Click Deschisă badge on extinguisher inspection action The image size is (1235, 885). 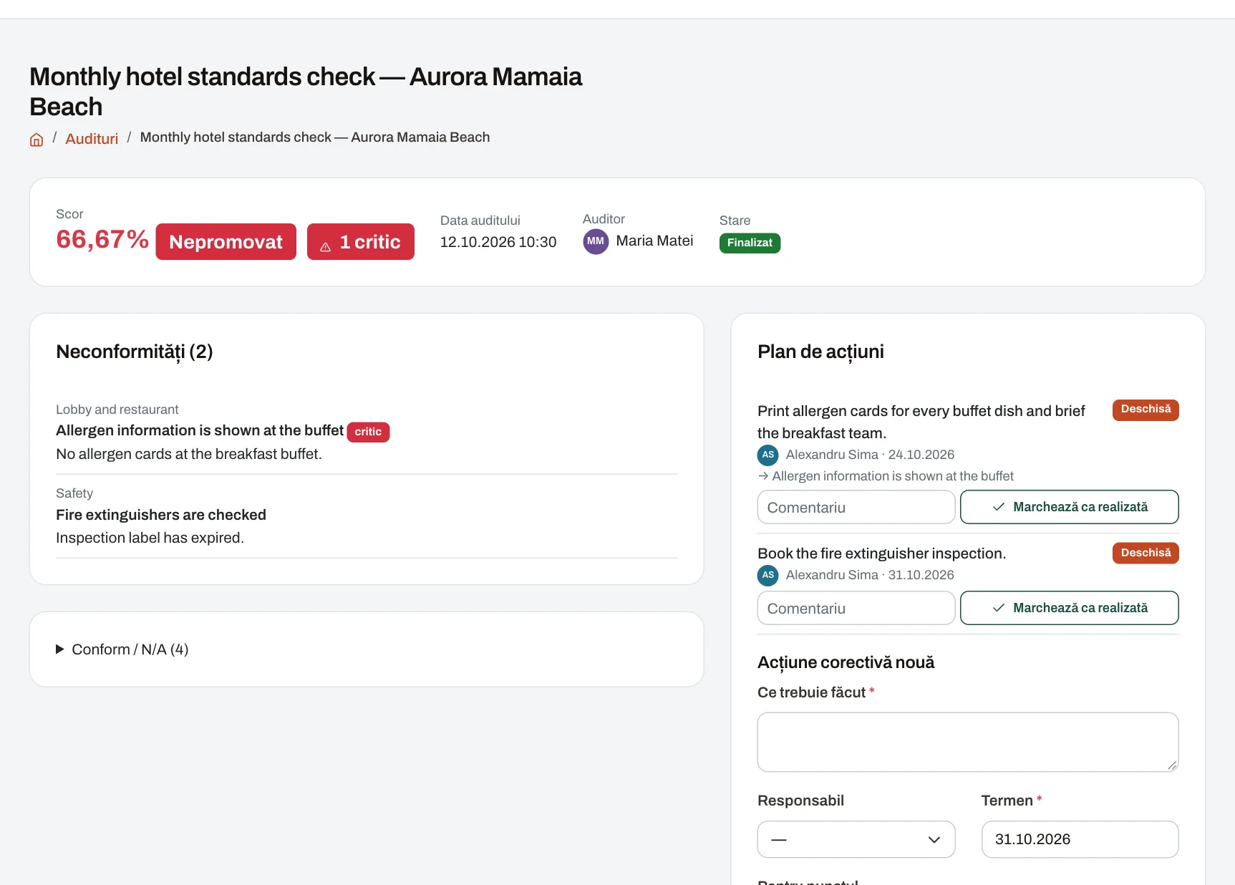[x=1146, y=553]
